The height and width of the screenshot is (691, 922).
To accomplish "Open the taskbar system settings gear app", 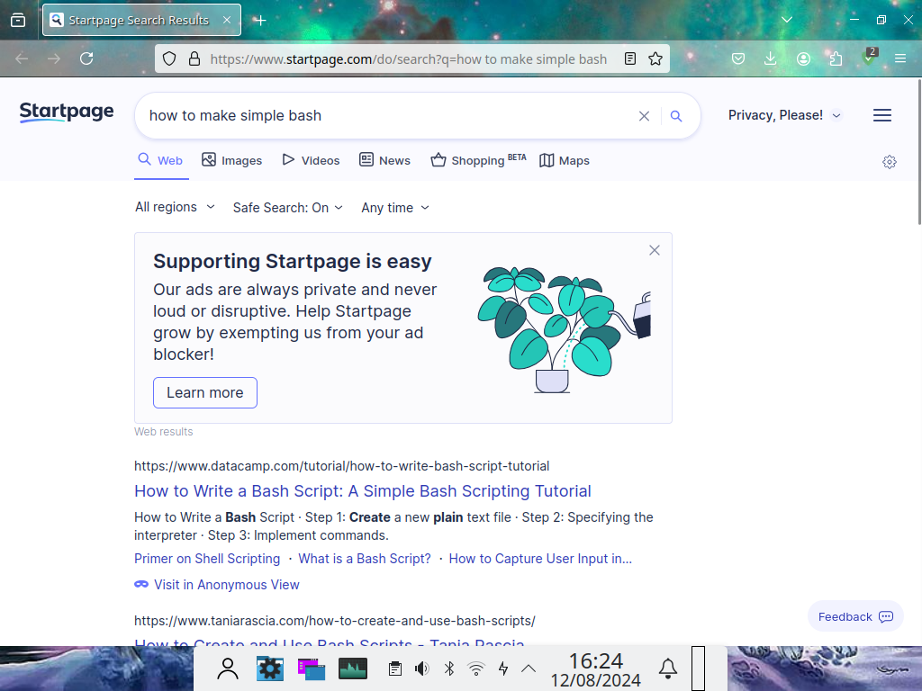I will pos(270,669).
